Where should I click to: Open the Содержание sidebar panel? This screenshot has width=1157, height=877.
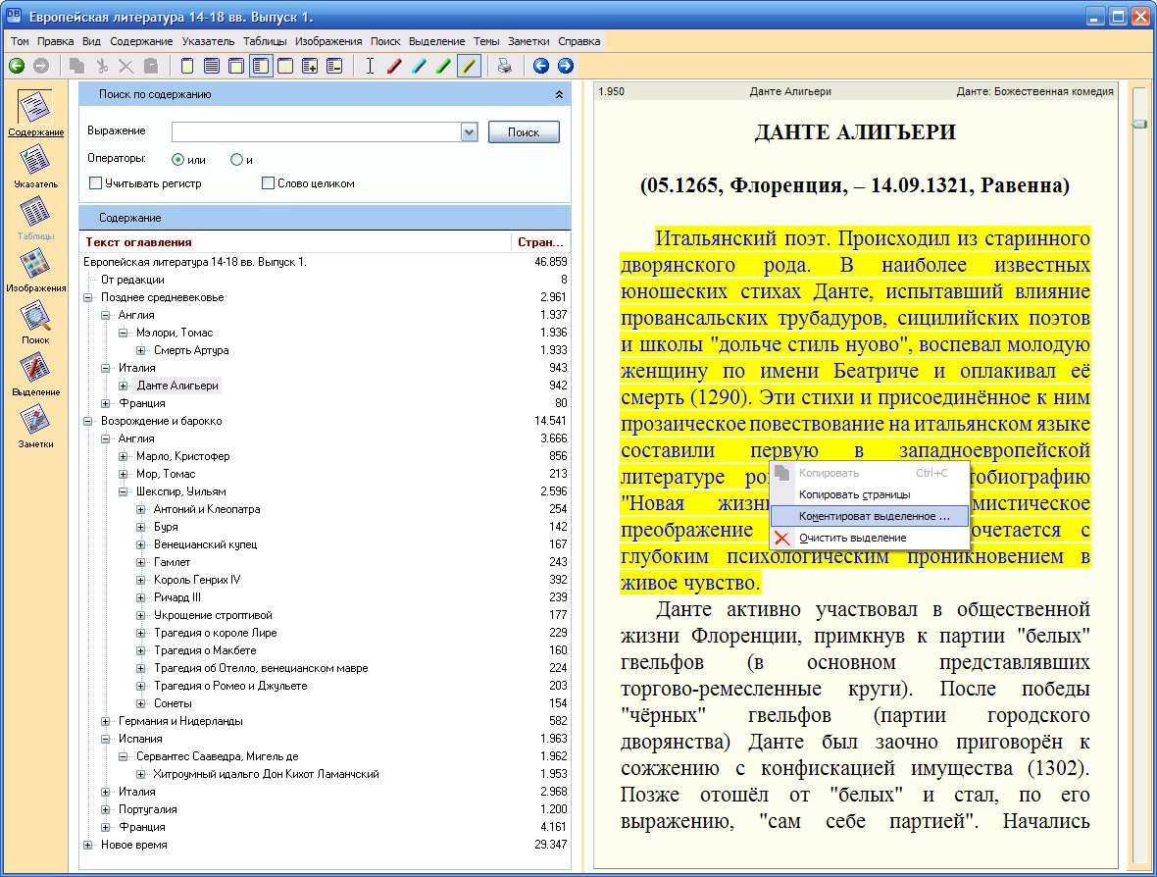click(x=35, y=113)
